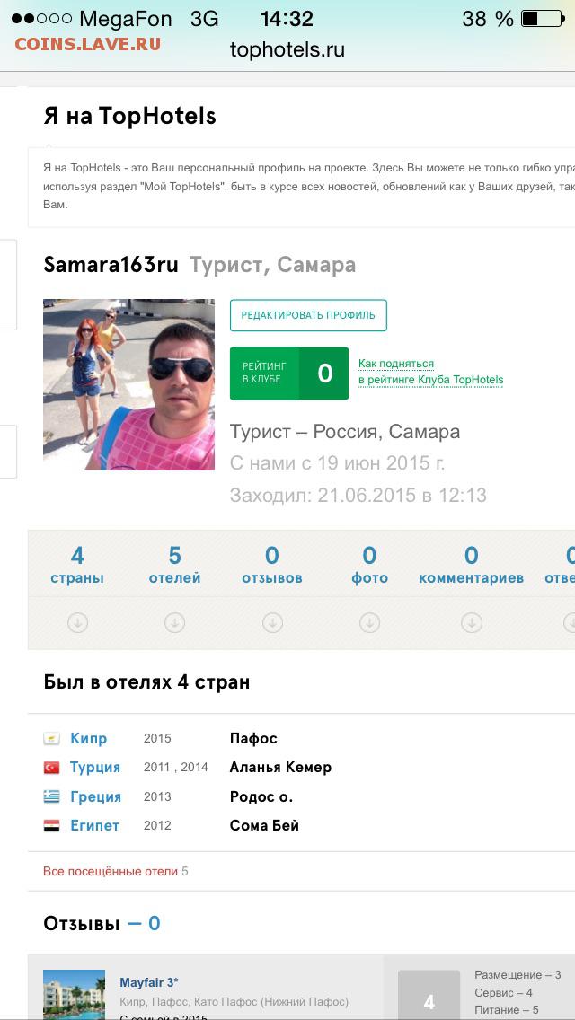Image resolution: width=575 pixels, height=1020 pixels.
Task: Expand the arrow under комментариев counter
Action: click(x=472, y=623)
